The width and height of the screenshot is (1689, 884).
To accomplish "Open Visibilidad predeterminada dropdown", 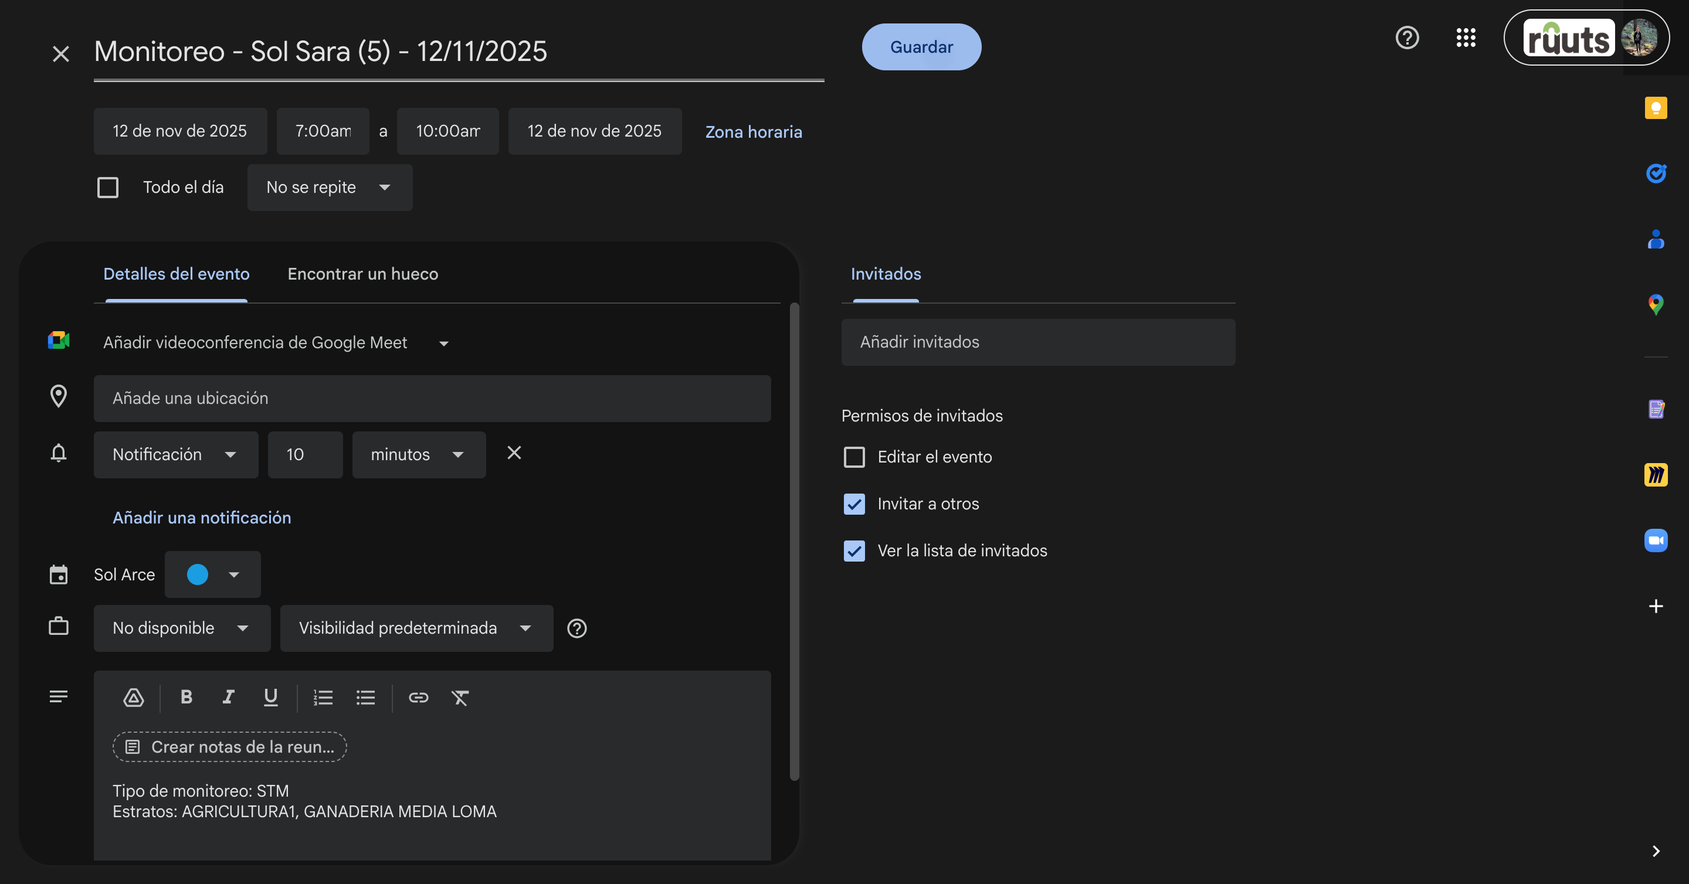I will tap(416, 628).
